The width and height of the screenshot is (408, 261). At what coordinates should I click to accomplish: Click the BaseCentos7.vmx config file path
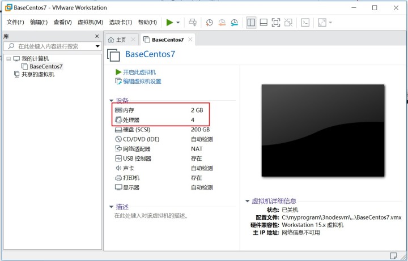[x=342, y=217]
